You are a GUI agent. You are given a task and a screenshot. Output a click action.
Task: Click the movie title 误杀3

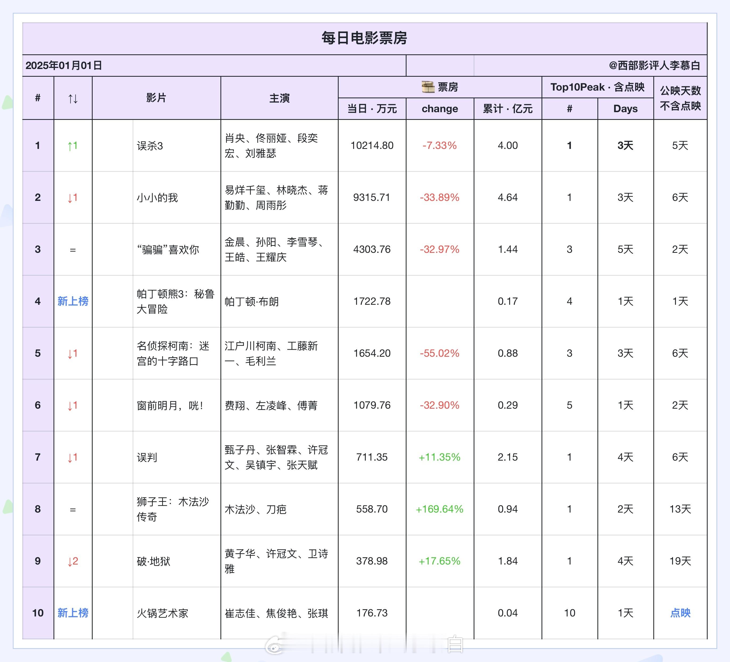click(x=150, y=146)
